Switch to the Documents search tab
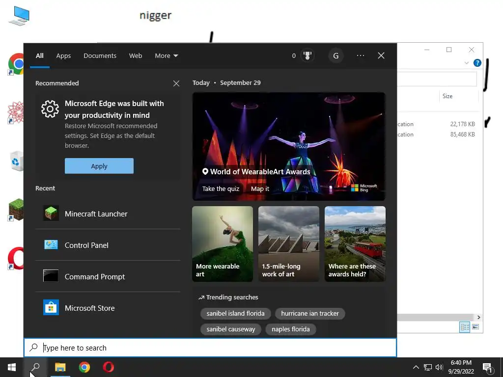The image size is (503, 377). (x=100, y=56)
